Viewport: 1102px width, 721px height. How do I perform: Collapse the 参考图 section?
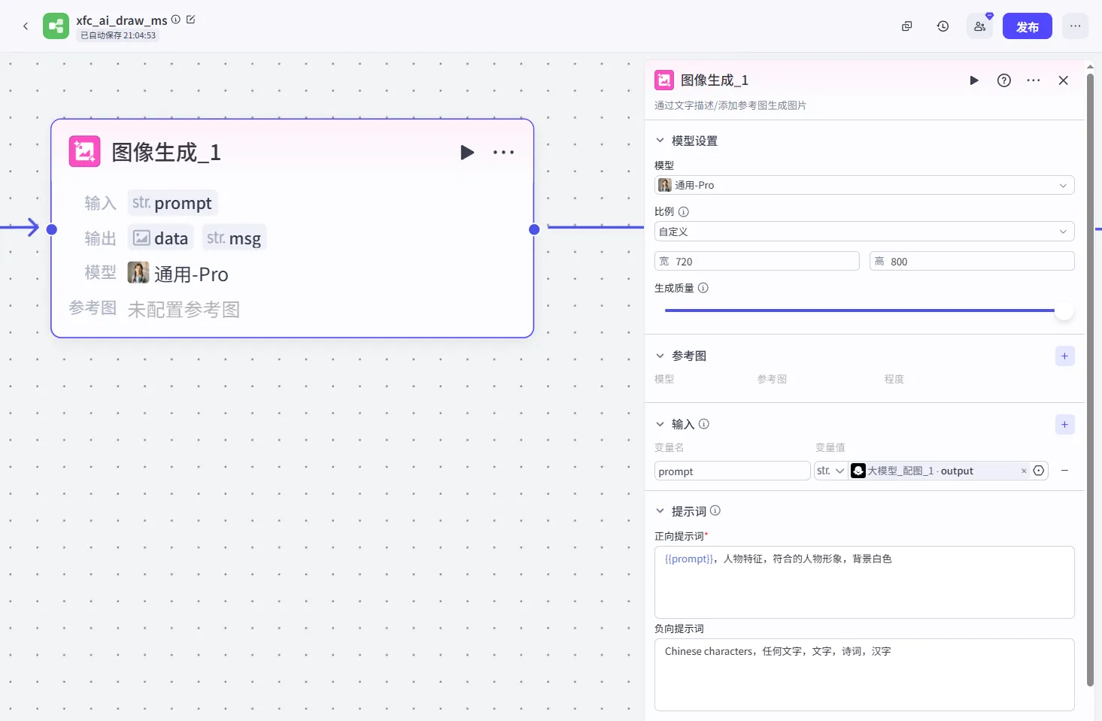point(660,356)
